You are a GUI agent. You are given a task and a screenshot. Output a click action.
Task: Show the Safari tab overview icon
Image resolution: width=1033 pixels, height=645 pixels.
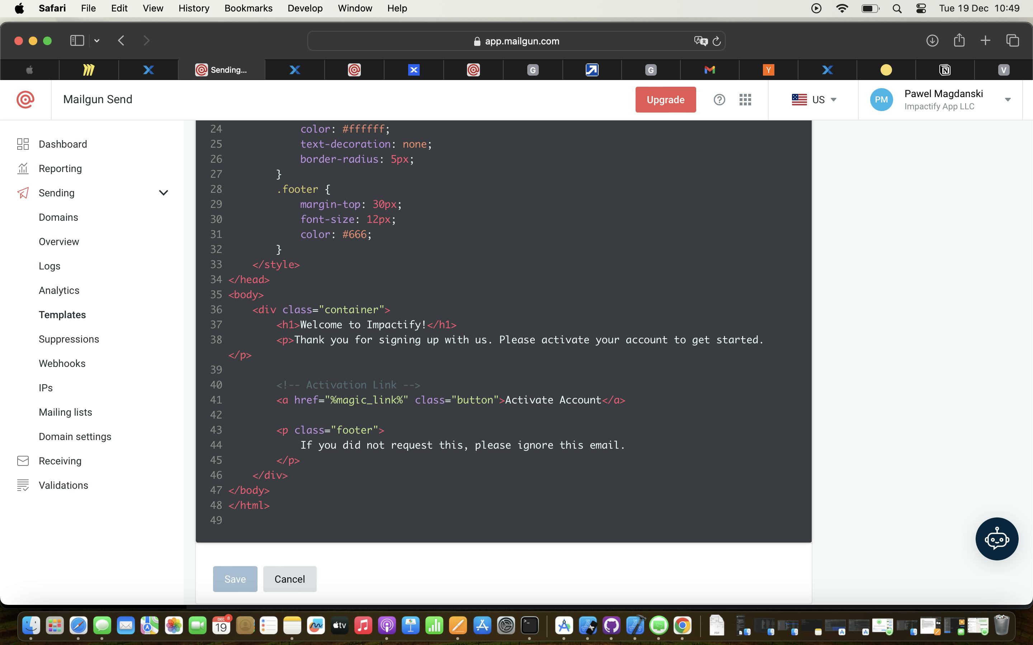pyautogui.click(x=1013, y=40)
